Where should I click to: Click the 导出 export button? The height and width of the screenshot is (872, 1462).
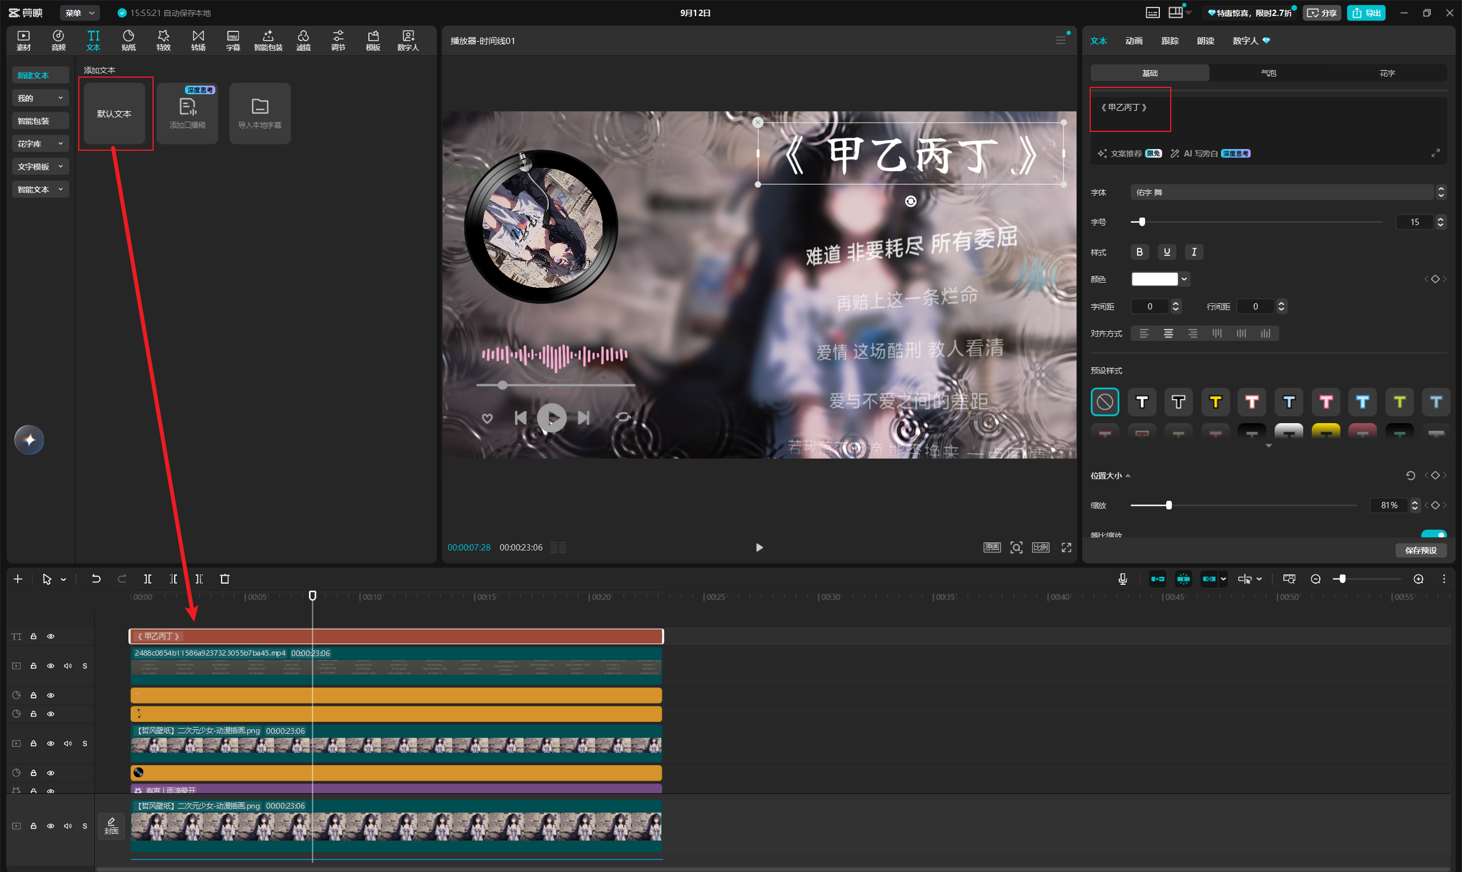[1366, 13]
